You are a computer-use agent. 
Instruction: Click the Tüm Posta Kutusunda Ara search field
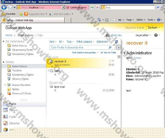(79, 47)
